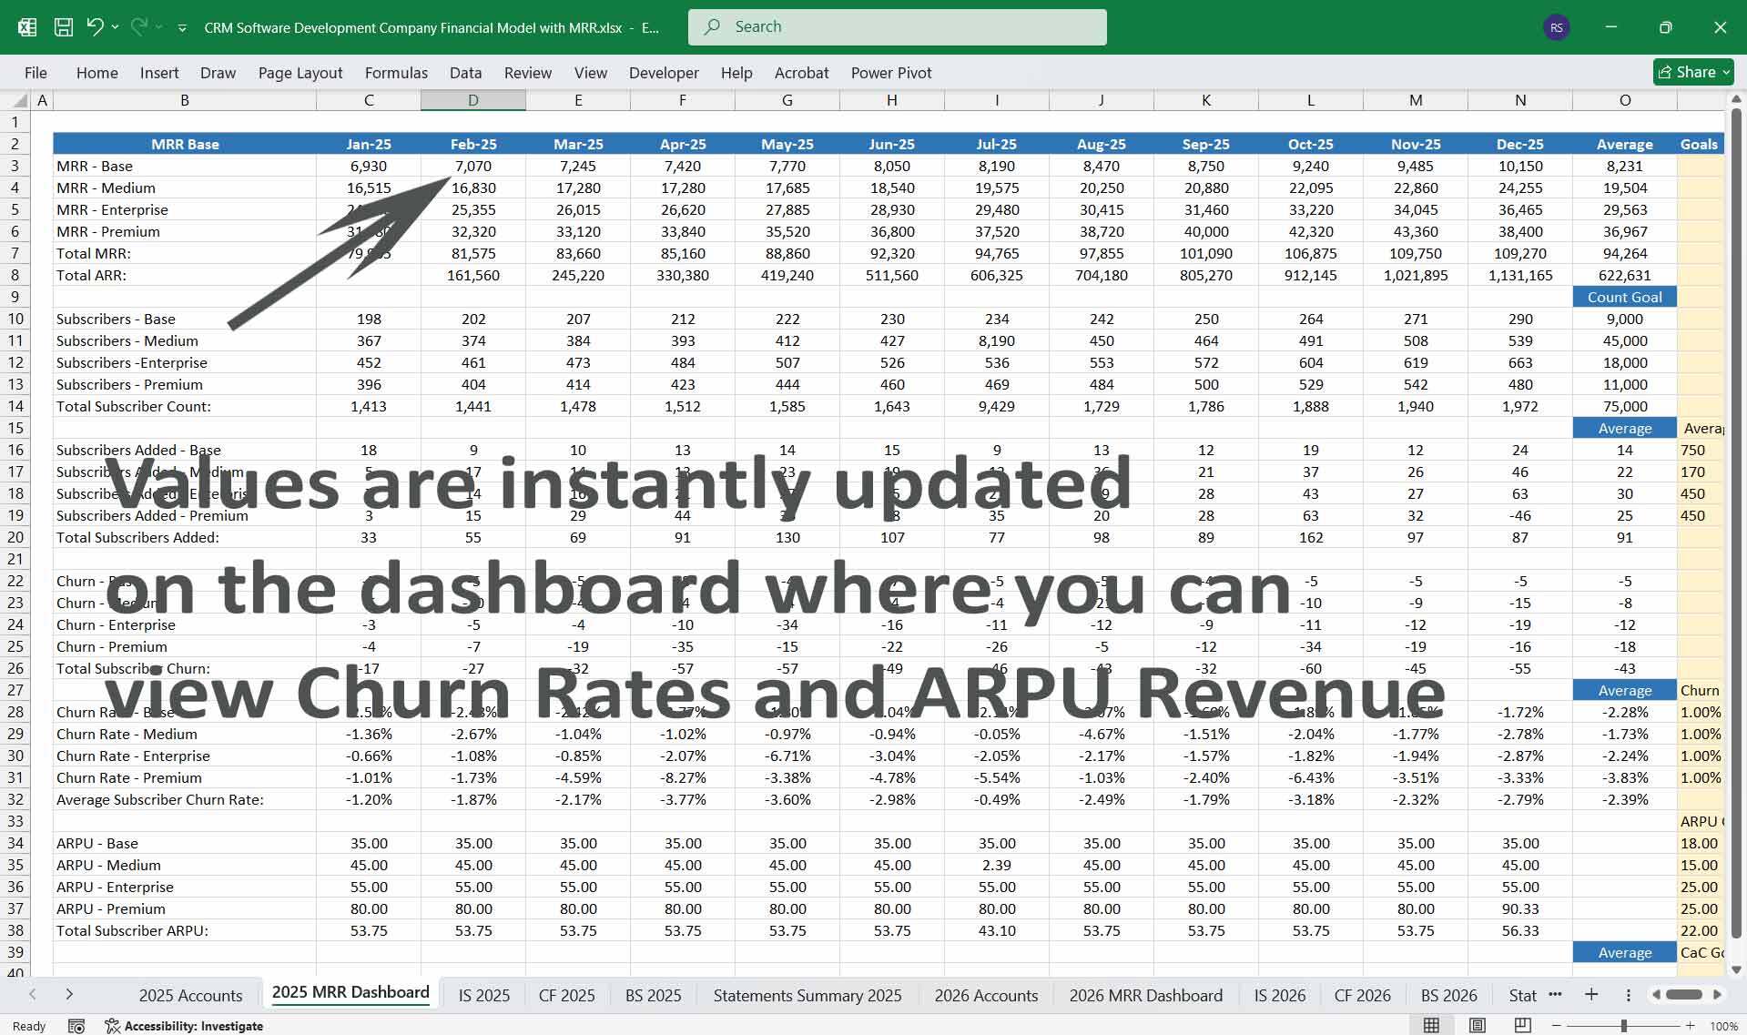This screenshot has height=1035, width=1747.
Task: Open the Redo history dropdown arrow
Action: [x=159, y=27]
